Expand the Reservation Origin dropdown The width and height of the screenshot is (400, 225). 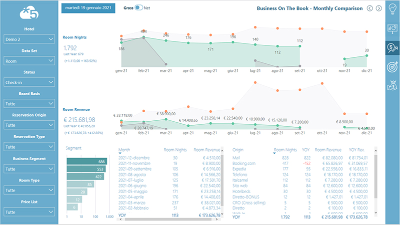(29, 125)
